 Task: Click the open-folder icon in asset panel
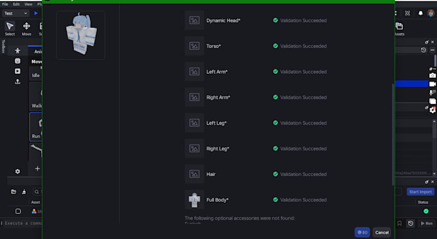13,191
